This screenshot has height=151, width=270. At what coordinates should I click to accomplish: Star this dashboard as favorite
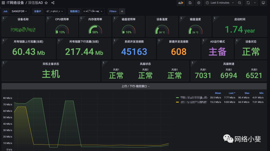[46, 3]
